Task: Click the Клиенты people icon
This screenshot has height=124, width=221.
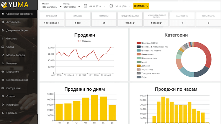Action: pyautogui.click(x=3, y=63)
